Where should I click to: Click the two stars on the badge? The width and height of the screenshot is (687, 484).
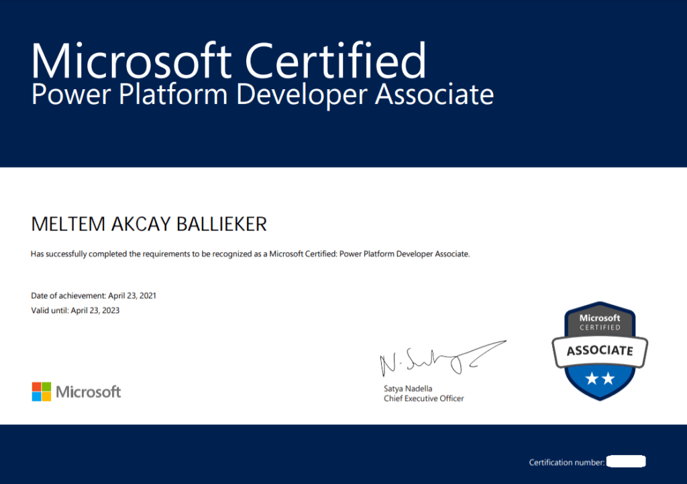click(600, 379)
